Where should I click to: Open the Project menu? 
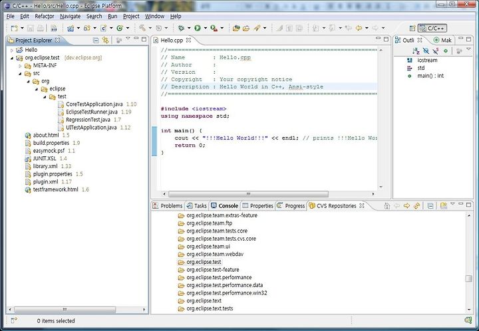point(131,16)
